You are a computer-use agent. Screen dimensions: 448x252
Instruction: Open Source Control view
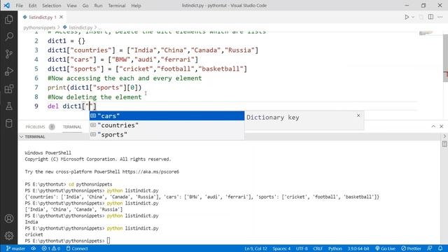[x=9, y=54]
